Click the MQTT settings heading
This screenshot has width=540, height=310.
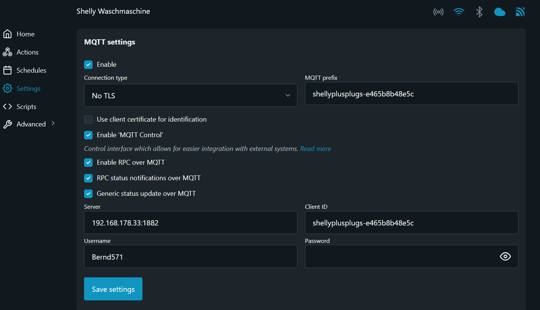pyautogui.click(x=110, y=42)
